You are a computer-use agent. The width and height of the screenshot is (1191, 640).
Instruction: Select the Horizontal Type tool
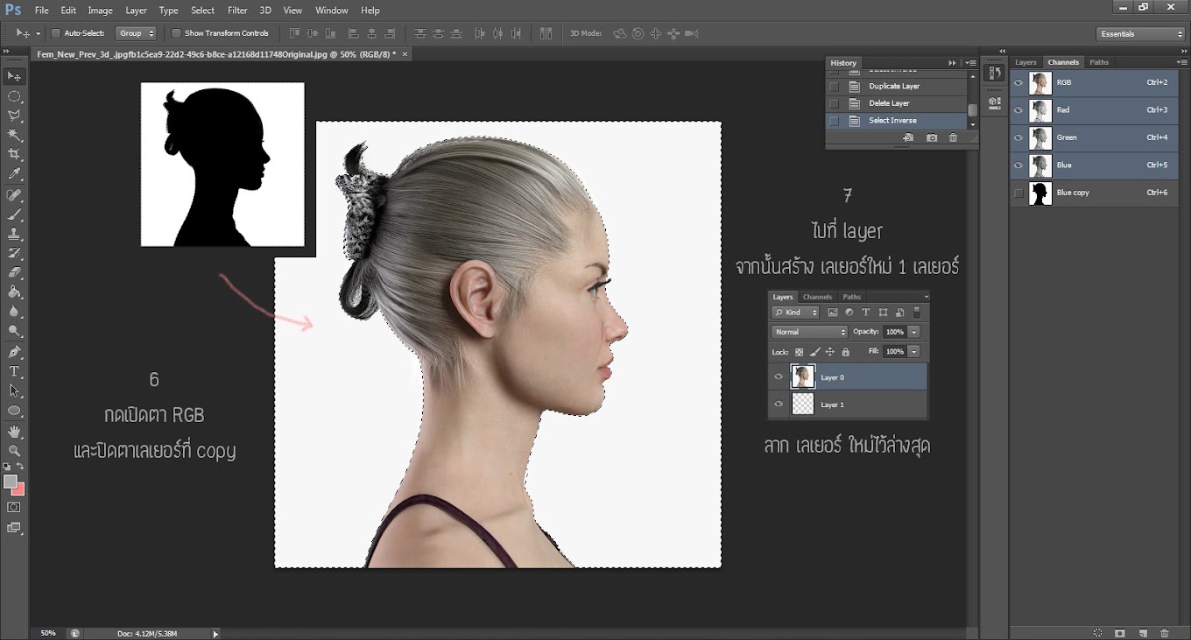(x=15, y=372)
